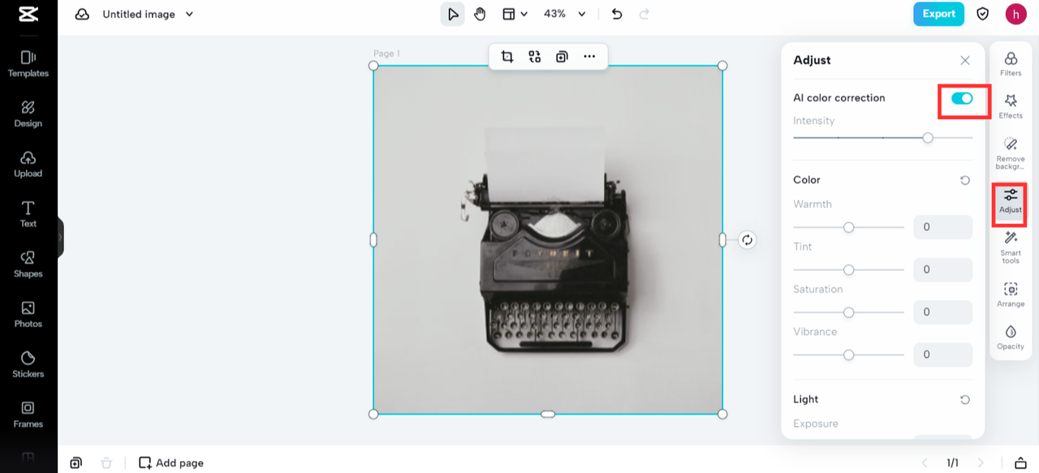Click the Saturation slider
Image resolution: width=1039 pixels, height=473 pixels.
pos(849,312)
